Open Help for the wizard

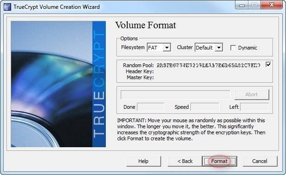pos(143,161)
